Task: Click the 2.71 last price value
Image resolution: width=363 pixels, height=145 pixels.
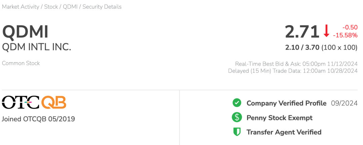Action: coord(302,32)
